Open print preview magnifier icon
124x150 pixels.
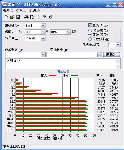[32, 17]
